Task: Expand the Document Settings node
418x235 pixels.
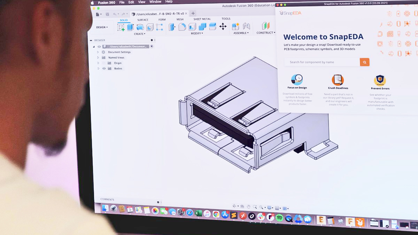Action: click(98, 52)
